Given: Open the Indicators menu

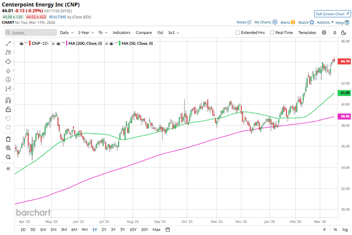Looking at the screenshot, I should (121, 33).
